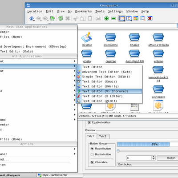Click the magnifier Find File icon
178x178 pixels.
point(143,18)
